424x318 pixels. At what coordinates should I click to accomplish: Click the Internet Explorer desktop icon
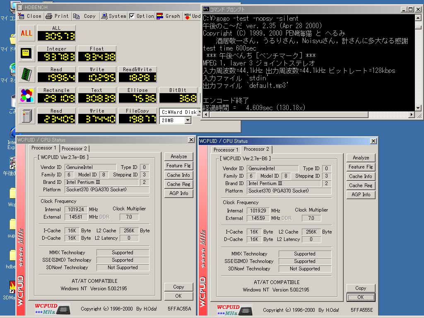click(x=12, y=132)
